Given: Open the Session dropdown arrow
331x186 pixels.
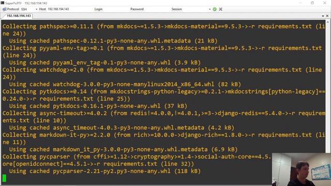Looking at the screenshot, I should 209,9.
